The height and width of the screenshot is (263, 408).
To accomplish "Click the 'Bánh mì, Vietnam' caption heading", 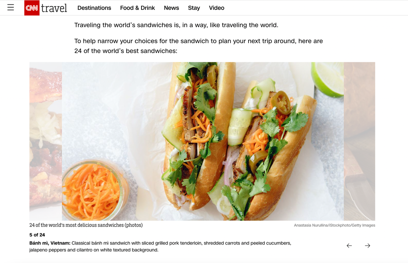I will click(50, 243).
